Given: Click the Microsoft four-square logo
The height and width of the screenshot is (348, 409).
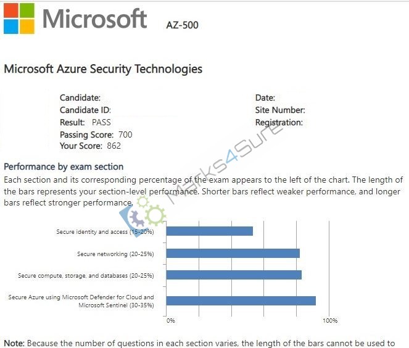Looking at the screenshot, I should [x=19, y=19].
